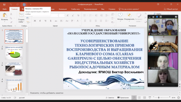The height and width of the screenshot is (102, 181).
Task: Pick font color A button
Action: [77, 21]
